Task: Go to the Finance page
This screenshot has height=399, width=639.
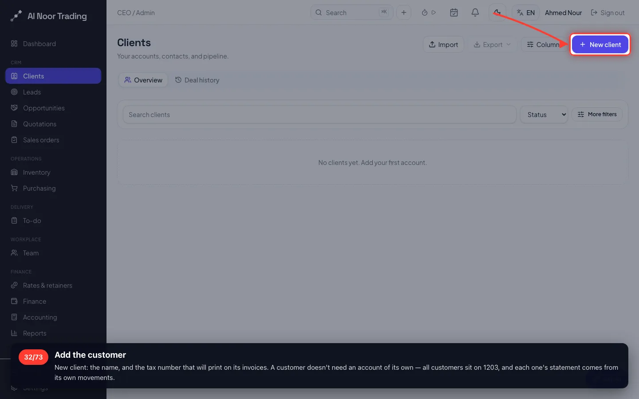Action: coord(53,301)
